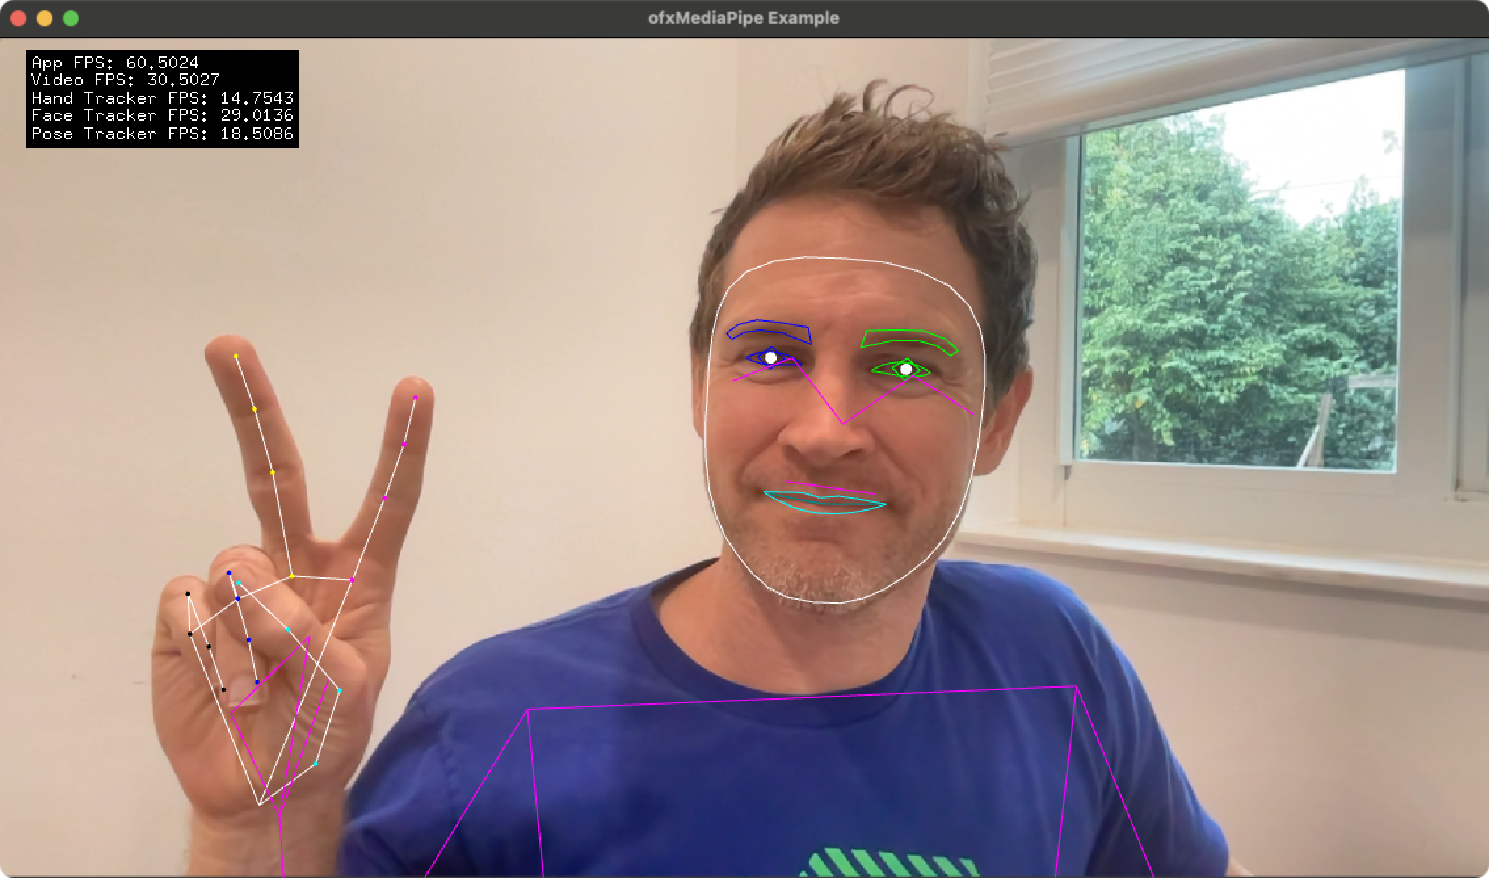Click the 'Video FPS: 30.5027' readout

(x=125, y=80)
